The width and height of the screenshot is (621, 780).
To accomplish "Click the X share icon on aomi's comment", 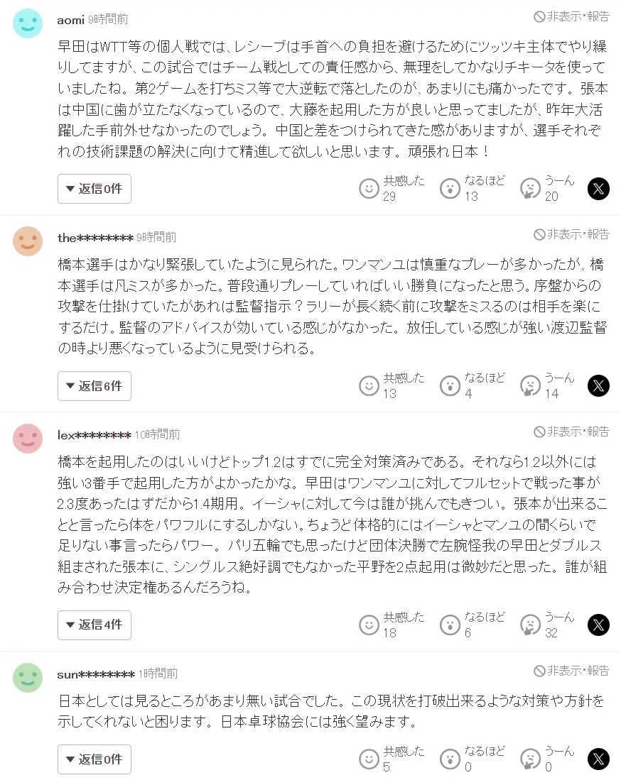I will [598, 189].
